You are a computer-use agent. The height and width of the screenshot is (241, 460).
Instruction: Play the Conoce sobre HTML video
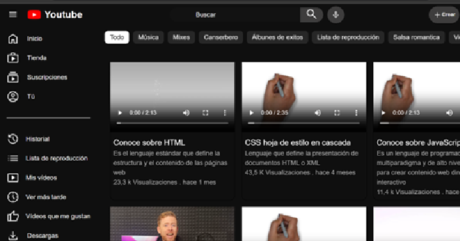tap(119, 113)
